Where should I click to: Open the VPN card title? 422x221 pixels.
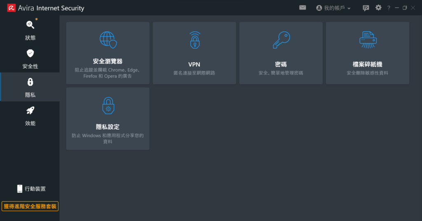194,65
